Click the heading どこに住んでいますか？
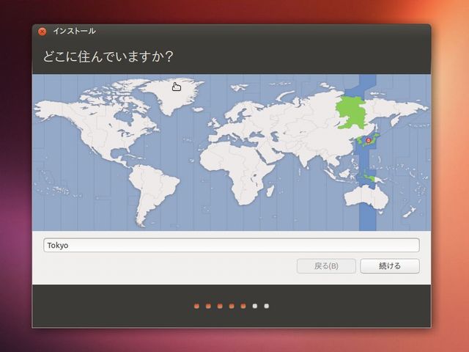The width and height of the screenshot is (469, 352). coord(108,56)
